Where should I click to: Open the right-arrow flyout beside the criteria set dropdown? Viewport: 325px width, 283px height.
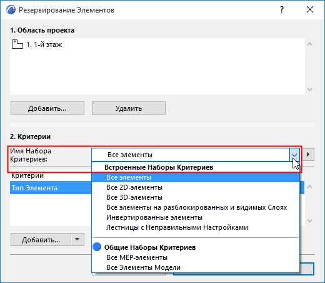click(x=308, y=155)
